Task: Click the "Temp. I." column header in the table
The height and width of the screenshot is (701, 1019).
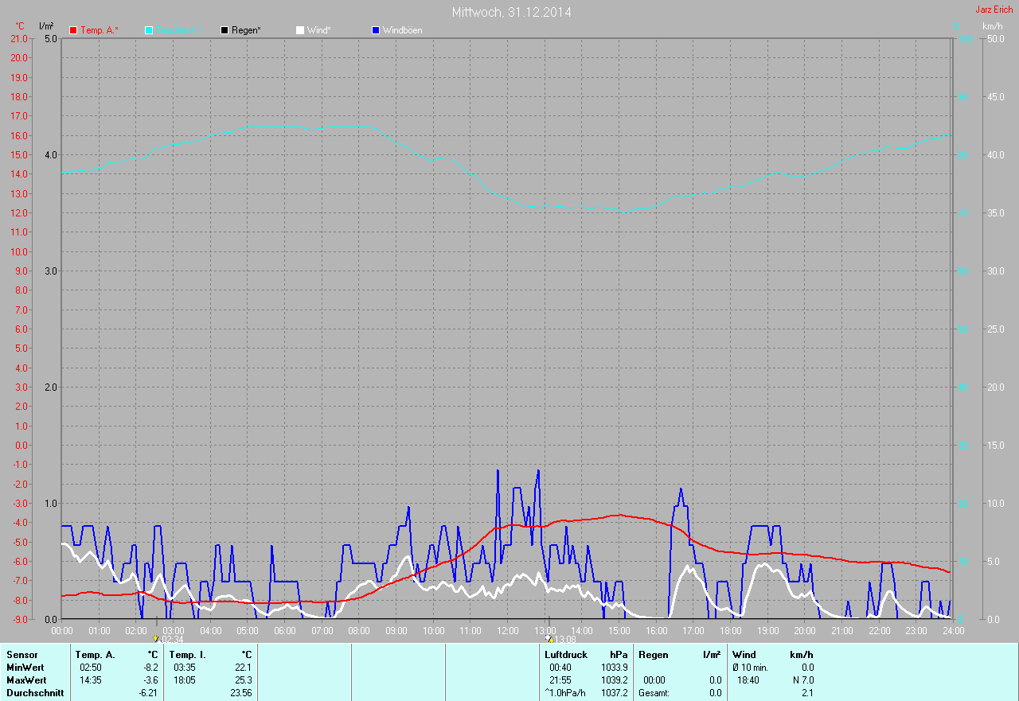Action: pyautogui.click(x=188, y=655)
